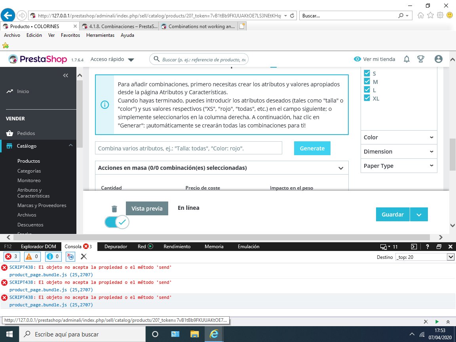Viewport: 456px width, 342px height.
Task: Expand the Paper Type attribute group
Action: (399, 166)
